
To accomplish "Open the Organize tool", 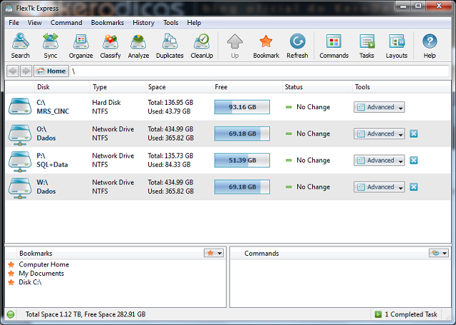I will click(81, 46).
